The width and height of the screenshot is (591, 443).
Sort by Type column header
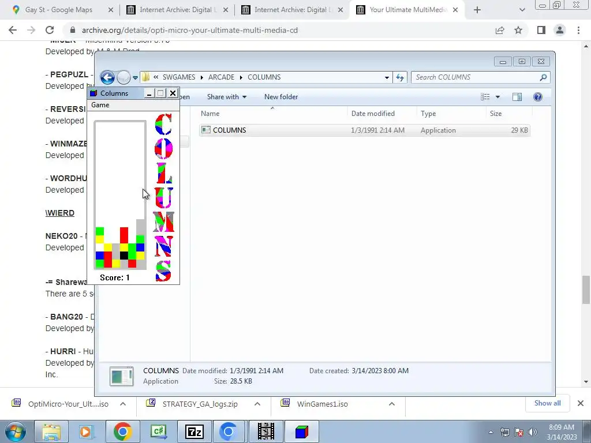click(451, 114)
